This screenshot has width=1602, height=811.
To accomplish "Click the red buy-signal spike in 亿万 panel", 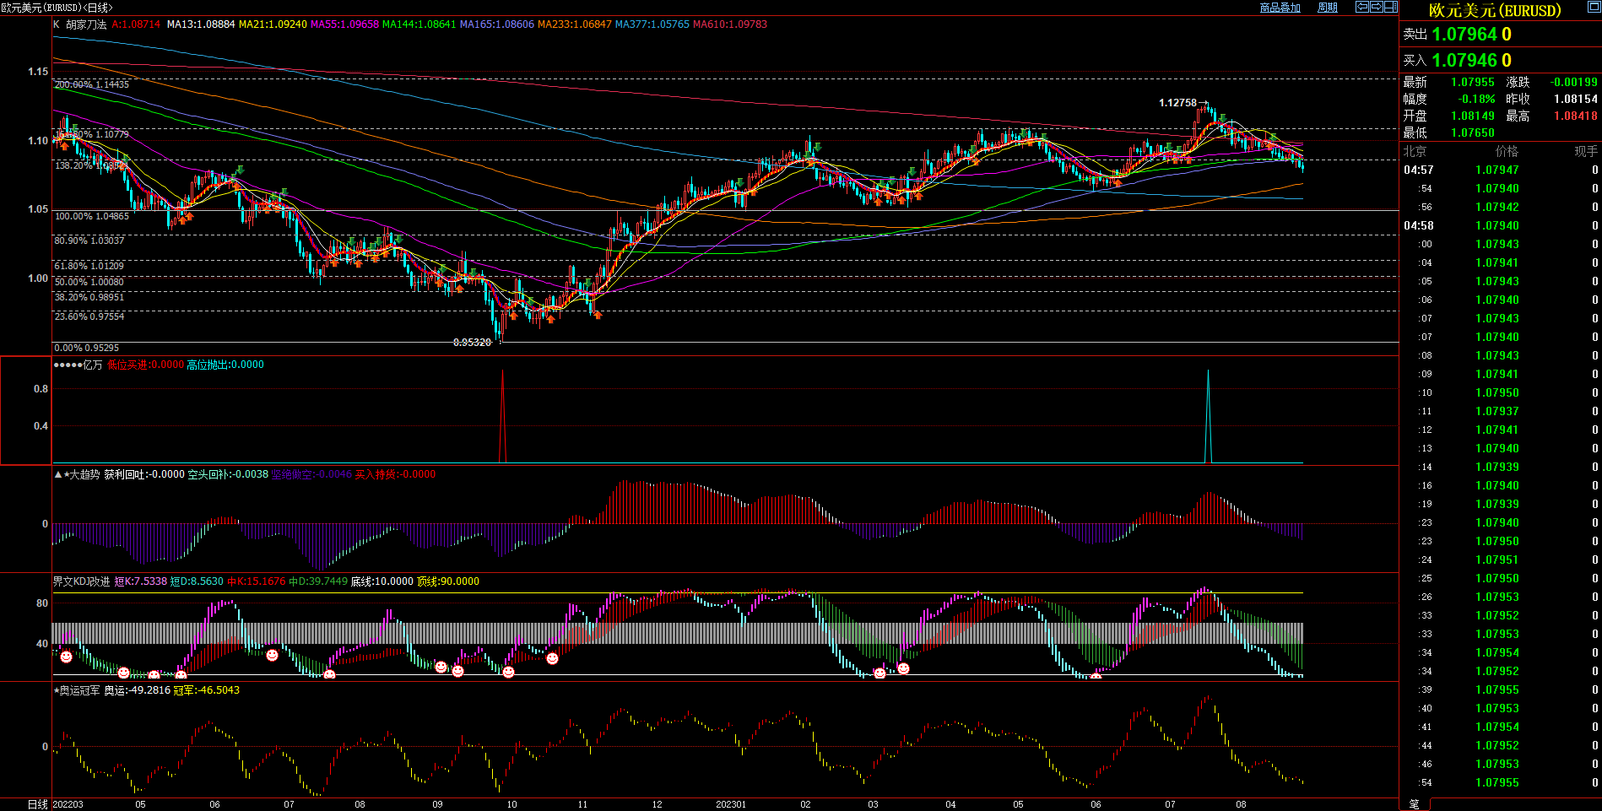I will 503,414.
